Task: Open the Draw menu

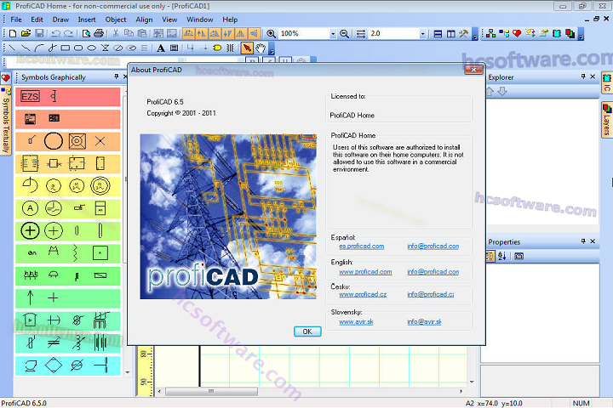Action: tap(60, 20)
